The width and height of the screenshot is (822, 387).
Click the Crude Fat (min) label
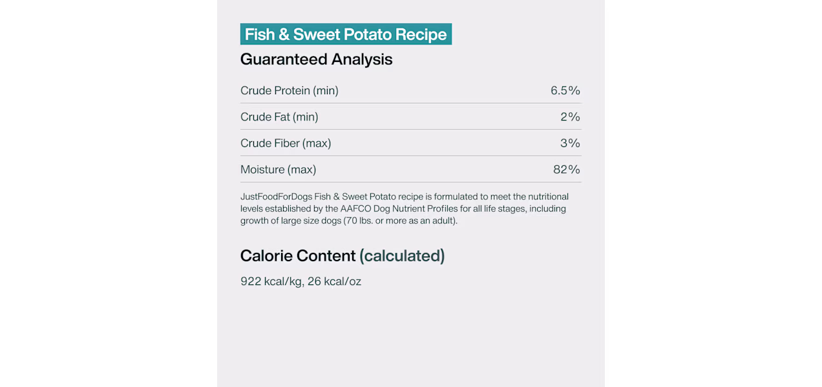point(279,117)
